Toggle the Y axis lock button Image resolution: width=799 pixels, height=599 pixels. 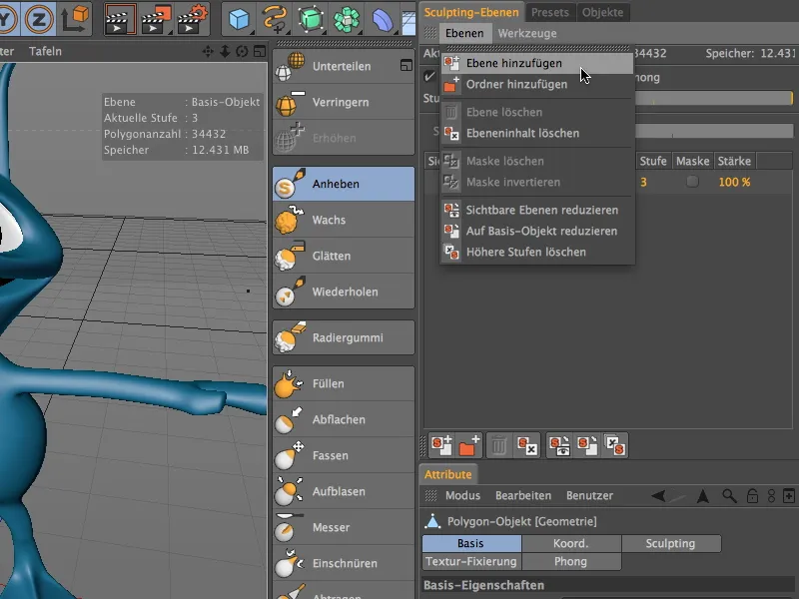coord(8,19)
